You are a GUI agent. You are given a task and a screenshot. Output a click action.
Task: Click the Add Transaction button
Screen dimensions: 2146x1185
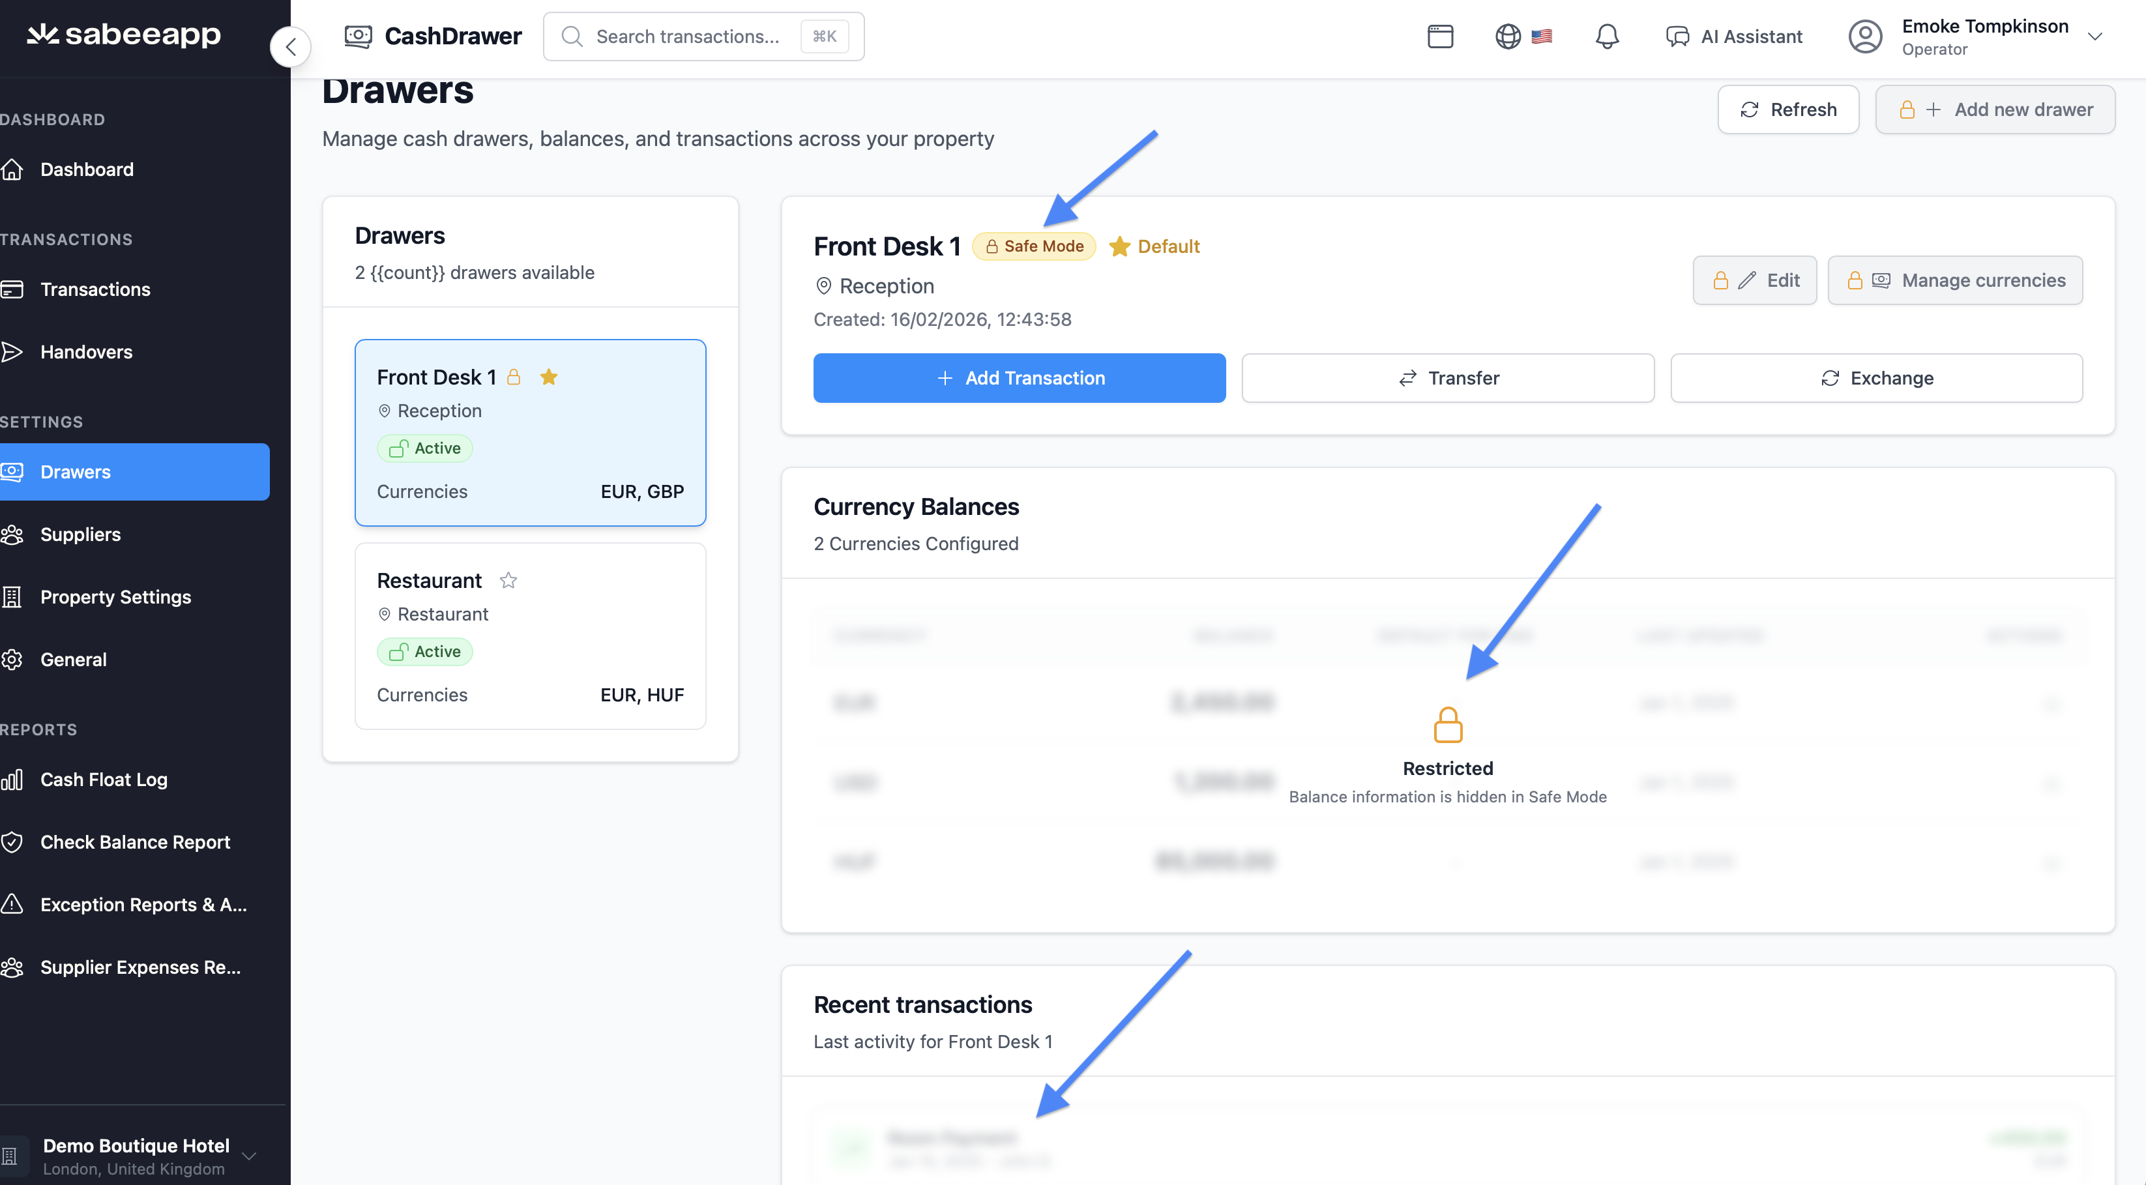pos(1019,378)
